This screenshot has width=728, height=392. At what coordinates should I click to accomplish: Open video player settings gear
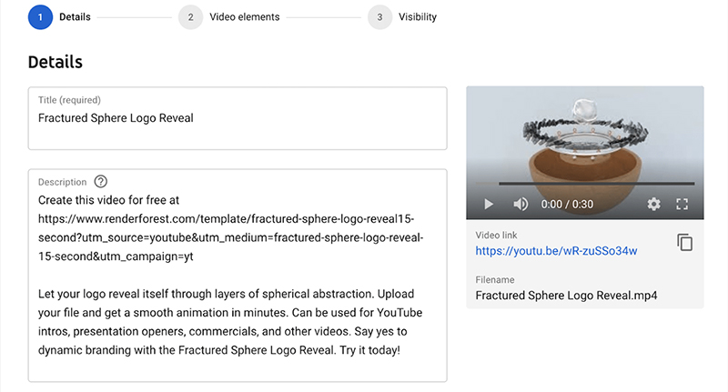click(653, 204)
